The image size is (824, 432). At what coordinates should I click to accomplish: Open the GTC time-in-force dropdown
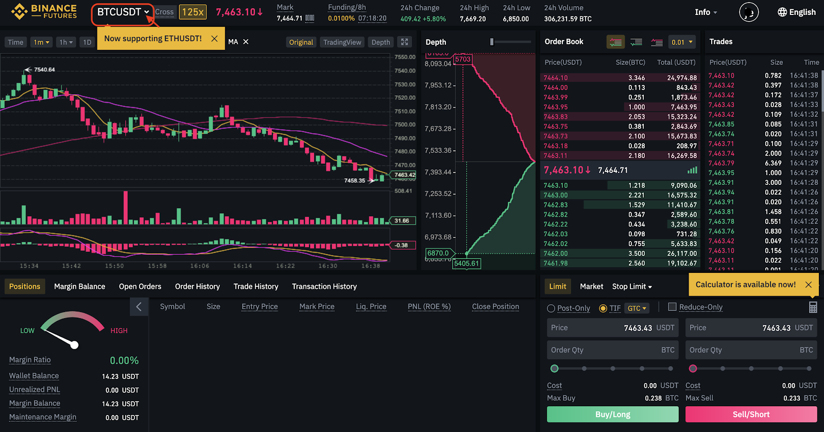click(637, 308)
